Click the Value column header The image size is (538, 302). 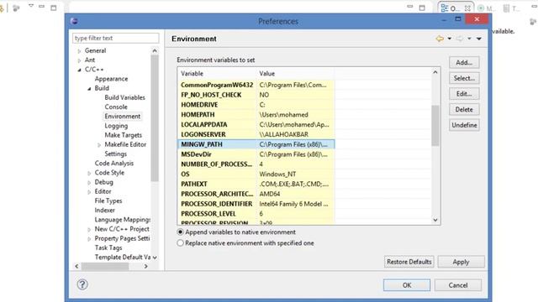(295, 74)
